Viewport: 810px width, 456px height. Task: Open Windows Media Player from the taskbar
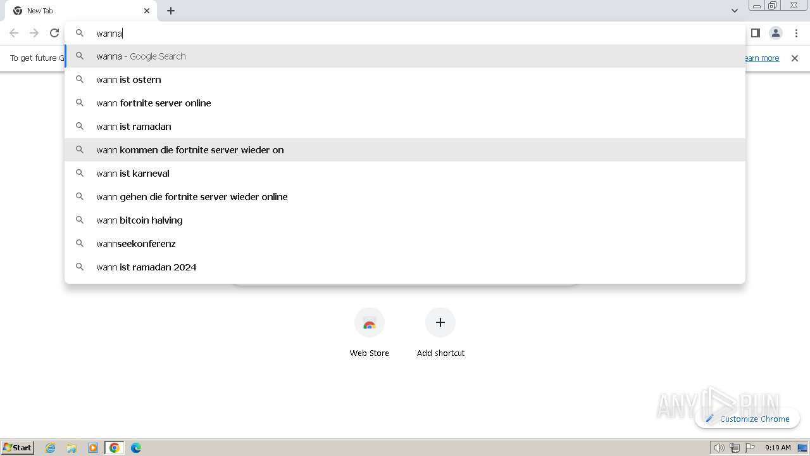pyautogui.click(x=93, y=448)
